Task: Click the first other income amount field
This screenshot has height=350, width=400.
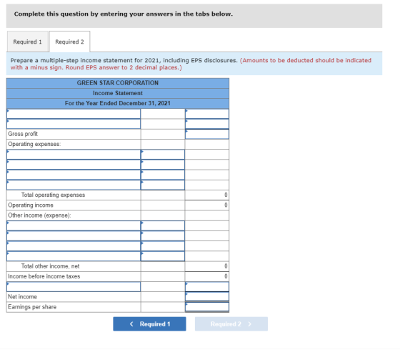Action: point(163,225)
